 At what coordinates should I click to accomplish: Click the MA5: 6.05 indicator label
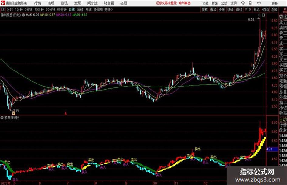(32, 15)
